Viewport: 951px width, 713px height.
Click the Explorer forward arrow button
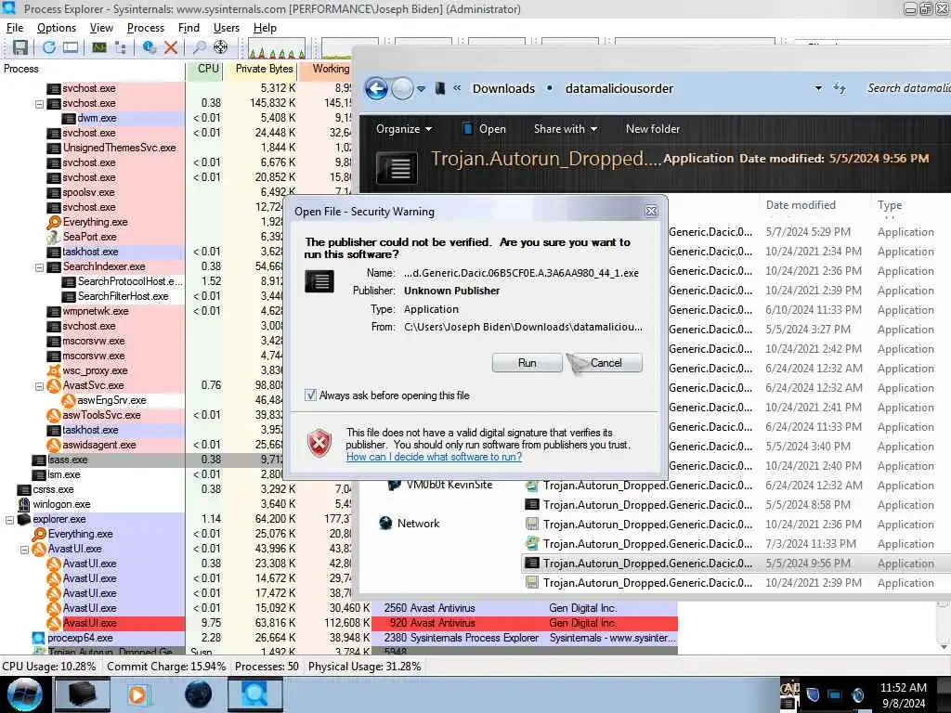[401, 88]
